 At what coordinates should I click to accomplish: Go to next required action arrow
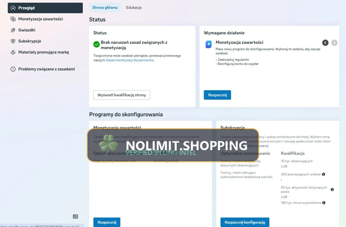click(334, 43)
